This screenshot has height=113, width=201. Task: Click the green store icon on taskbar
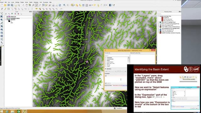(x=19, y=111)
